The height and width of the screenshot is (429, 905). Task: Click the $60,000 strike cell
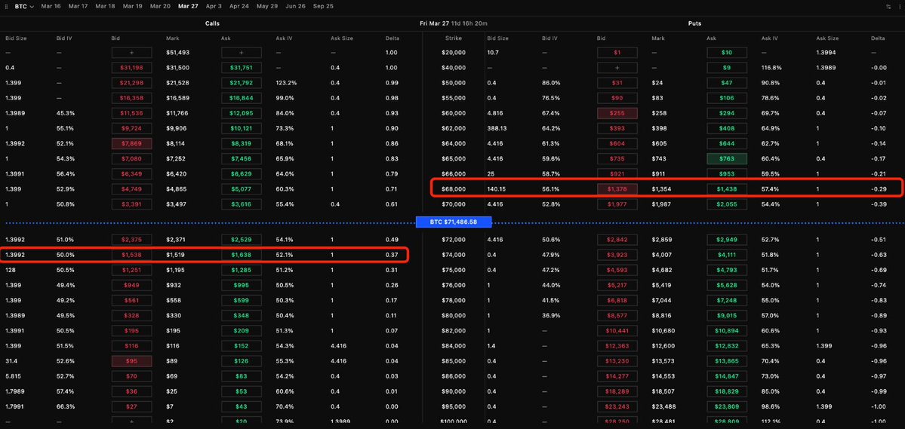[453, 113]
